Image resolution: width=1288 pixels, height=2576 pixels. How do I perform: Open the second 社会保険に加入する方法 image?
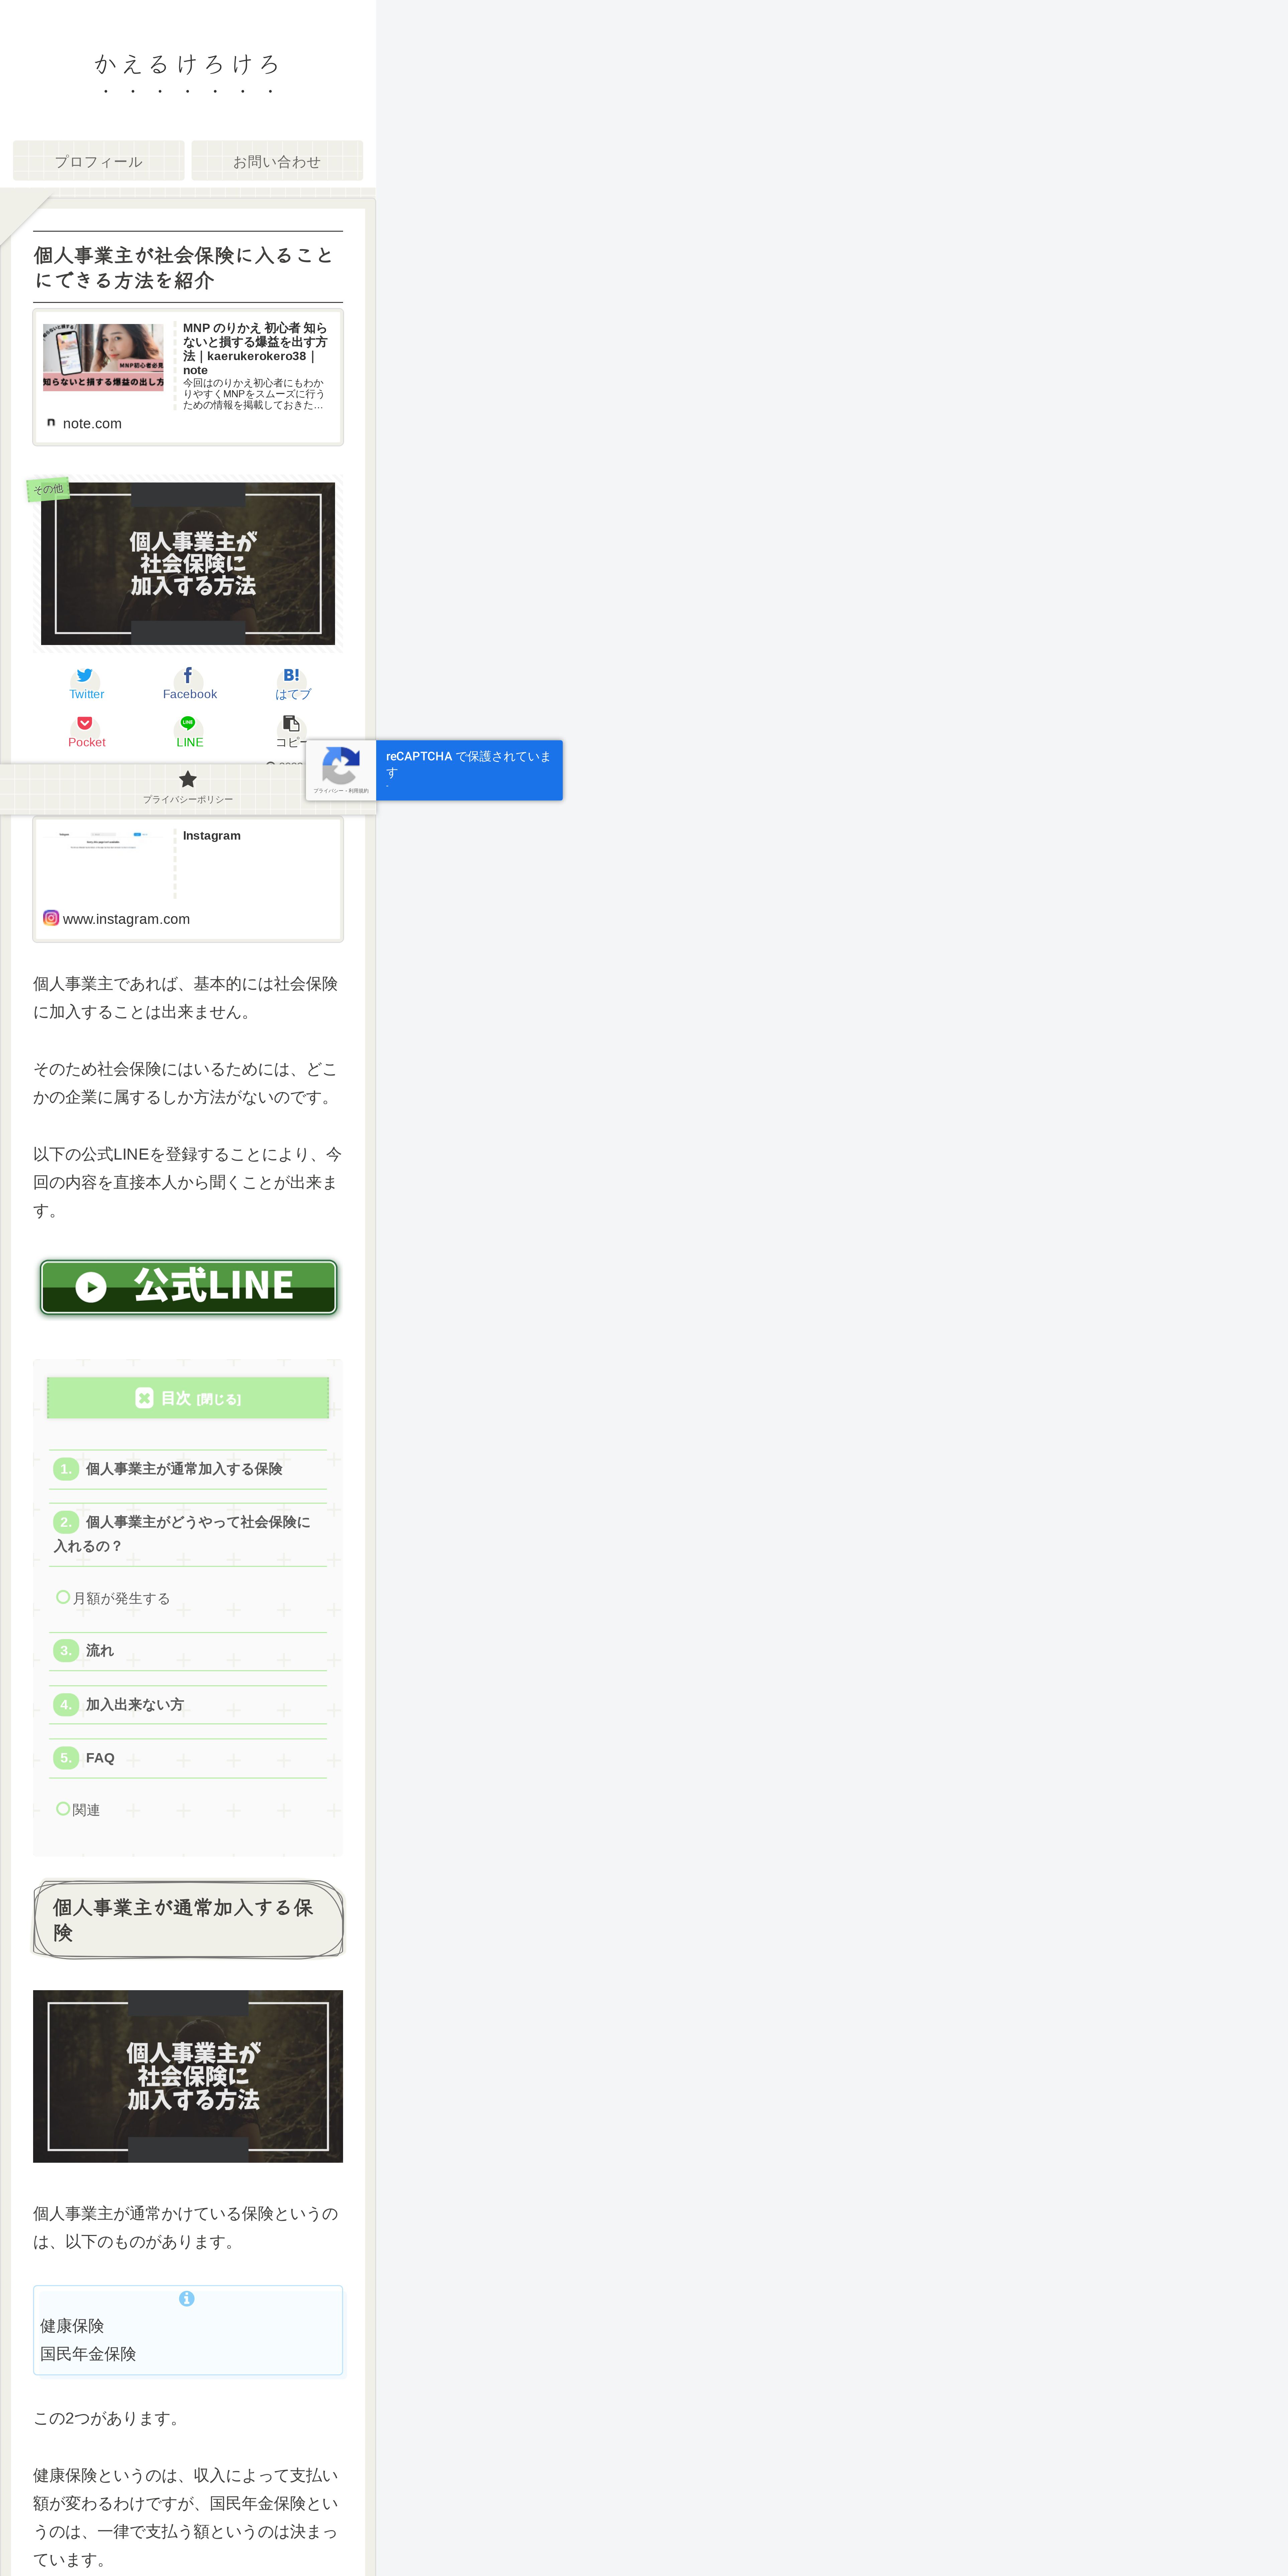pyautogui.click(x=188, y=2076)
